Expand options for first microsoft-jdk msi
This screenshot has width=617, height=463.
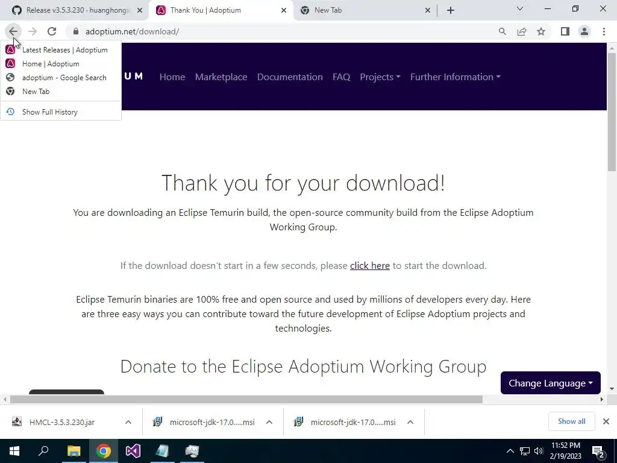(269, 422)
